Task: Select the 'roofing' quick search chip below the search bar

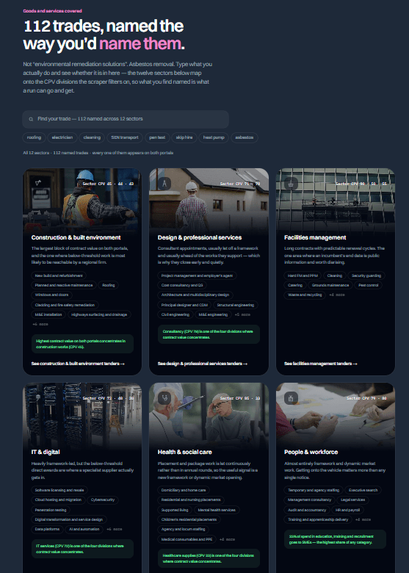Action: 34,137
